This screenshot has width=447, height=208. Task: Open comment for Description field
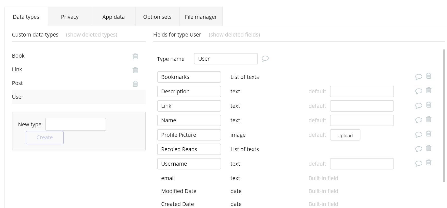click(419, 91)
